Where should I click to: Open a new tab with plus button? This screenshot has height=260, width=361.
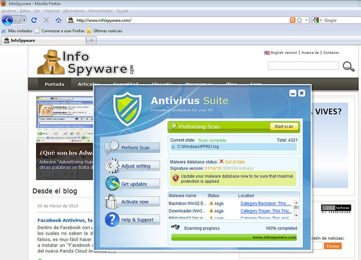point(92,41)
